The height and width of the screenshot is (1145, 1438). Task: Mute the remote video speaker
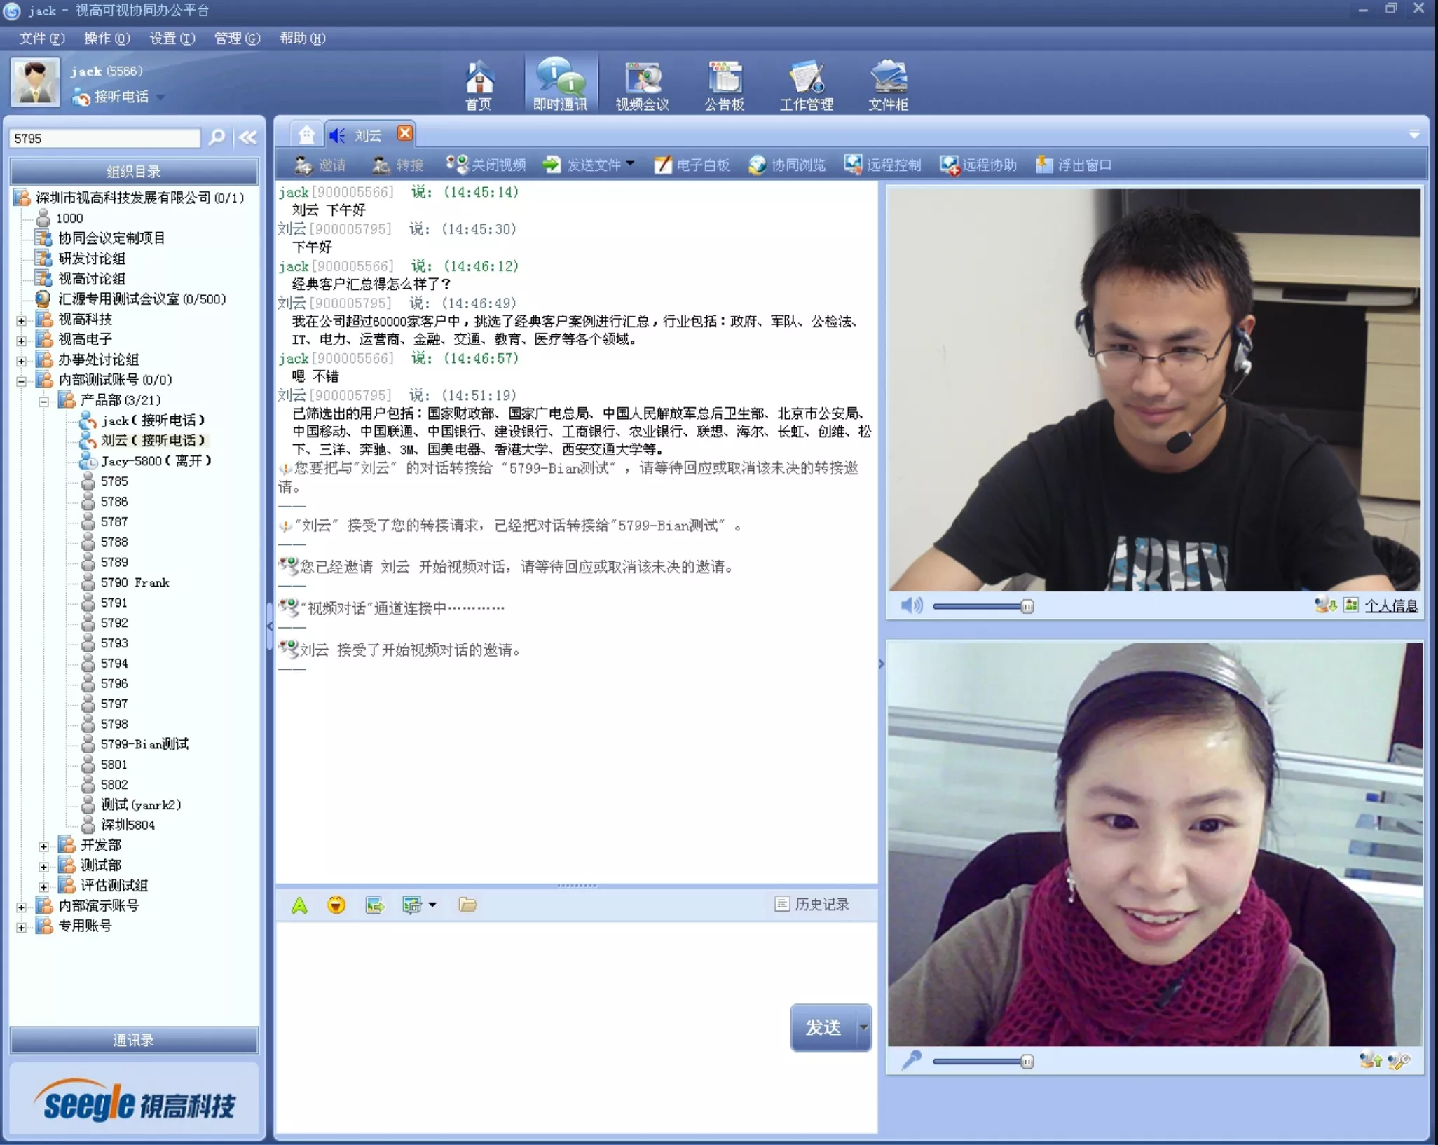click(911, 605)
